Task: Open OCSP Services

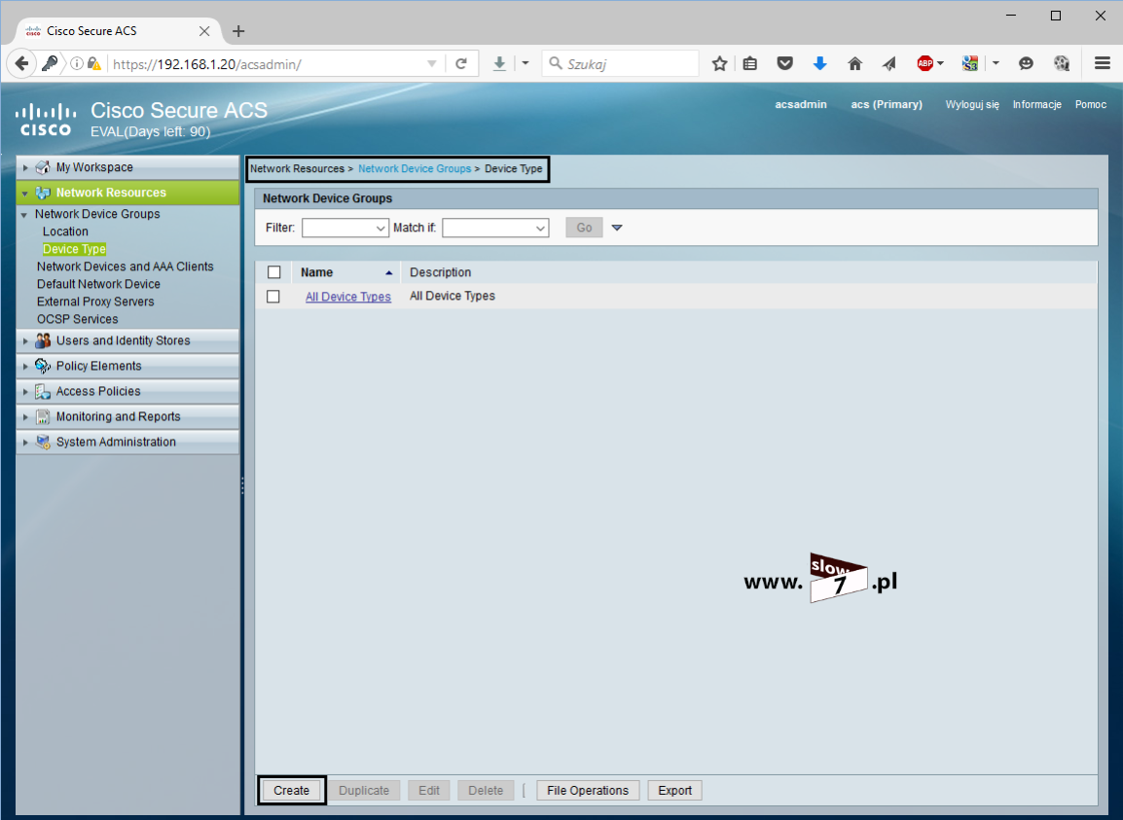Action: click(77, 319)
